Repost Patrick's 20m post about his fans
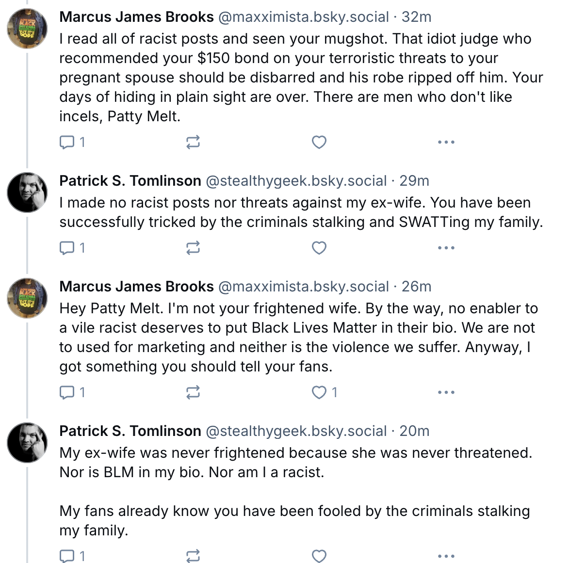 [x=193, y=556]
